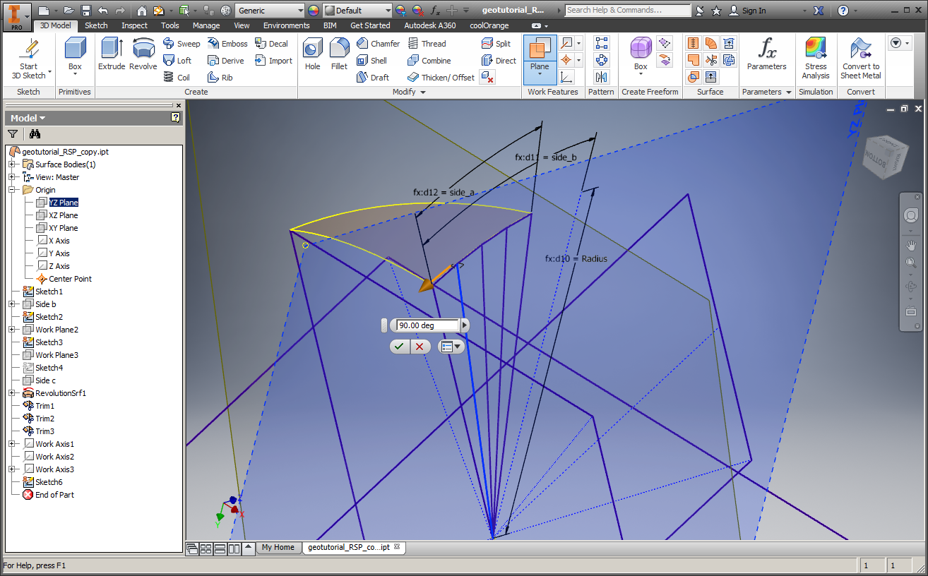Open the fx Parameters dialog
This screenshot has height=576, width=928.
click(767, 54)
